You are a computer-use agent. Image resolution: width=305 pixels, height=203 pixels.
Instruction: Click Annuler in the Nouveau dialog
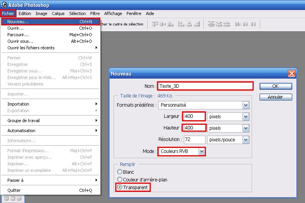(x=276, y=97)
